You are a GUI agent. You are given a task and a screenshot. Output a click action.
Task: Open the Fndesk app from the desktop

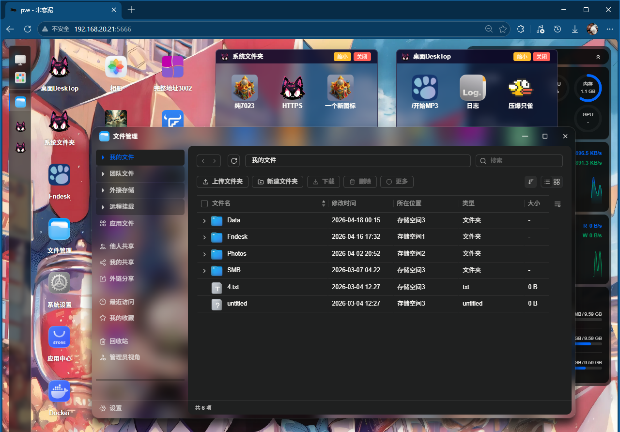(x=59, y=174)
